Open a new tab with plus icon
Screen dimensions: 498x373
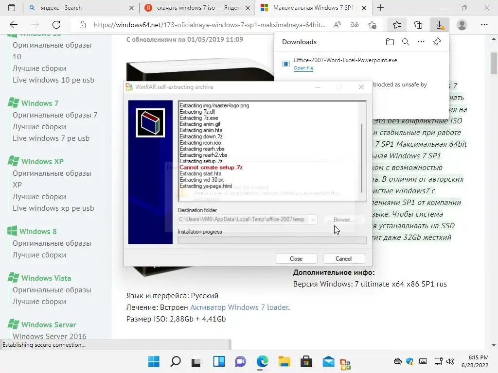pos(380,8)
